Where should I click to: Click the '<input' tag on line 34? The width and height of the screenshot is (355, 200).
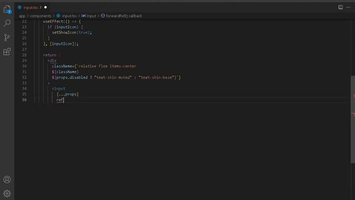tap(59, 88)
